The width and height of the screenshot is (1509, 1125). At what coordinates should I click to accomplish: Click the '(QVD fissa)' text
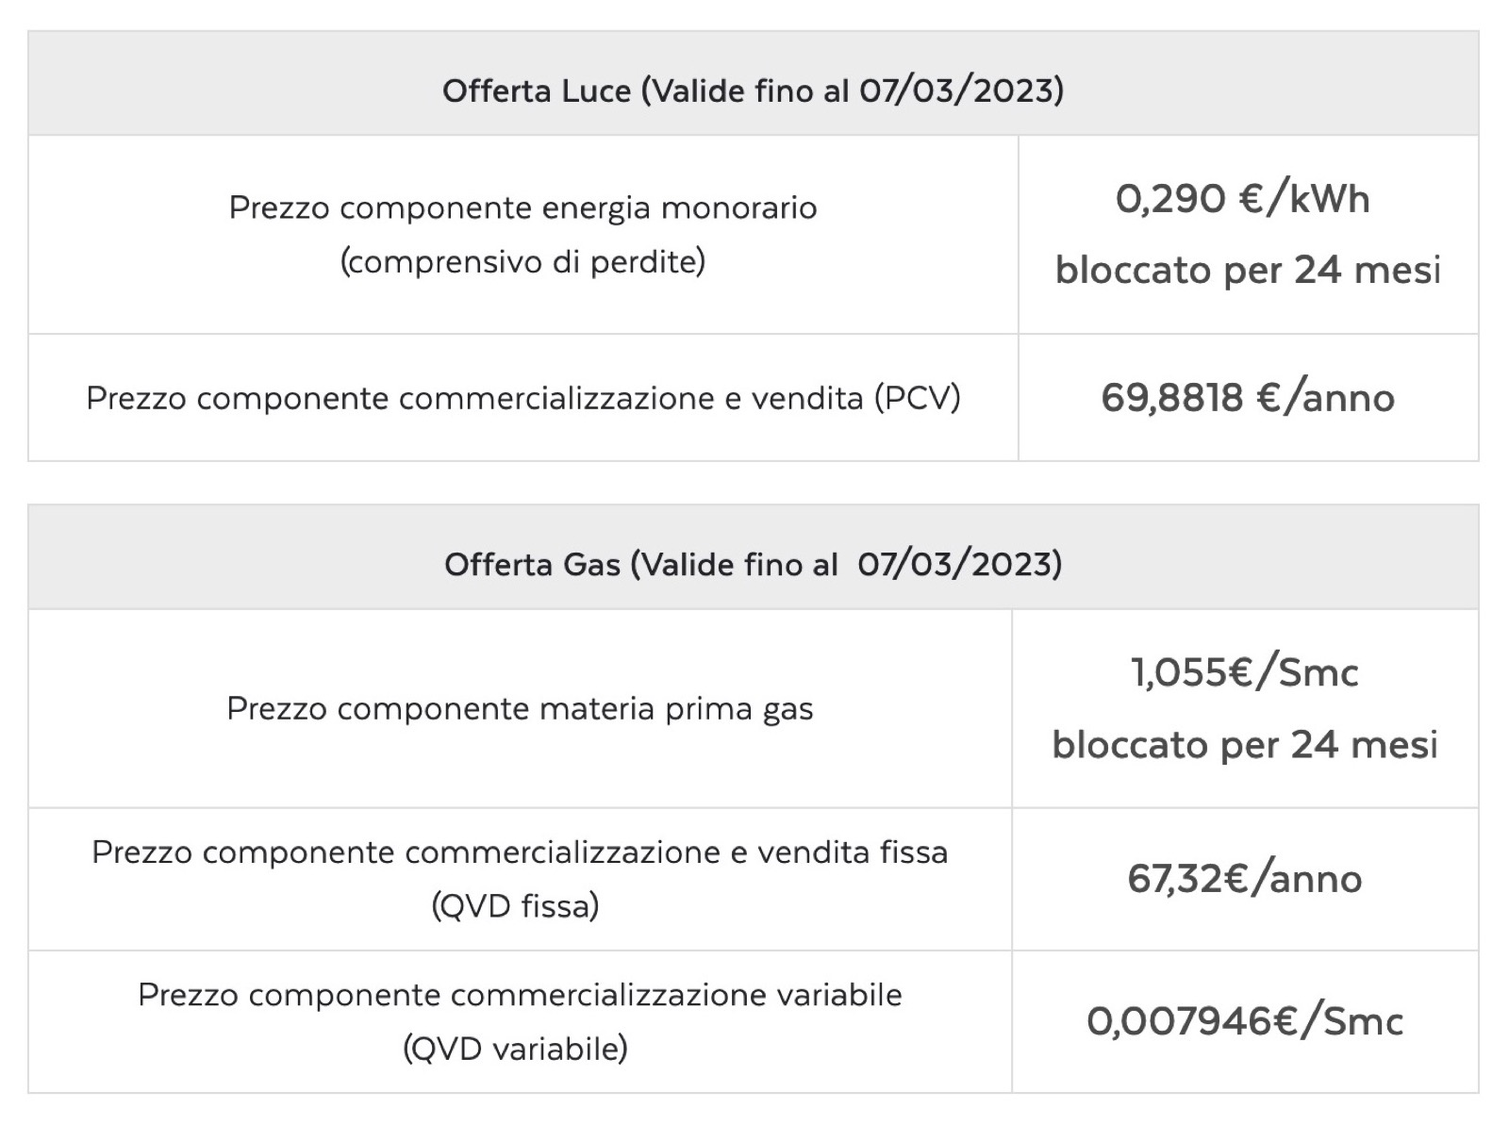click(x=515, y=906)
